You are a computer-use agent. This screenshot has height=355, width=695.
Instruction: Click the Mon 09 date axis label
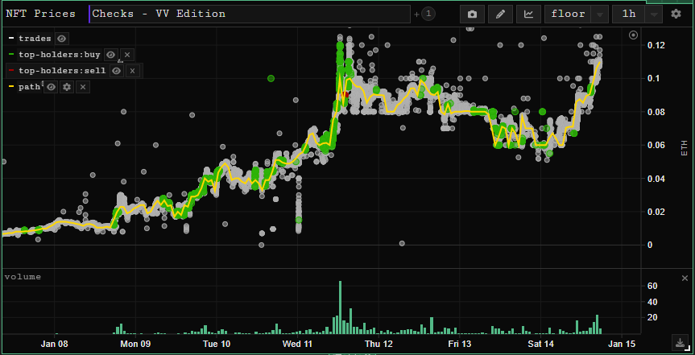(136, 344)
